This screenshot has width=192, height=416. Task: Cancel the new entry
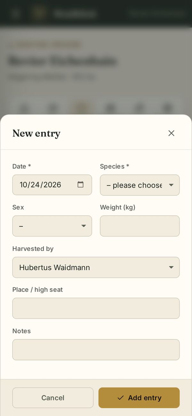tap(53, 398)
